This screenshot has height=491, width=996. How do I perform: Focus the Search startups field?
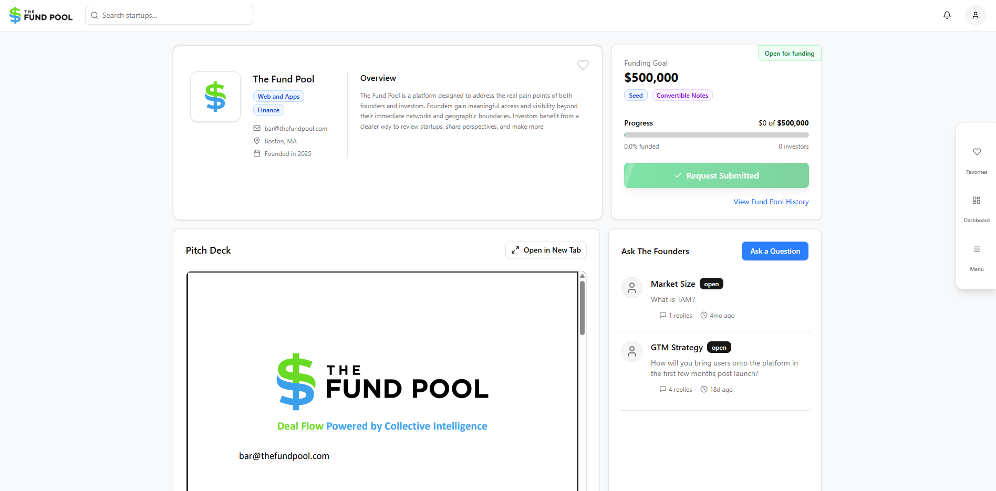pyautogui.click(x=169, y=15)
